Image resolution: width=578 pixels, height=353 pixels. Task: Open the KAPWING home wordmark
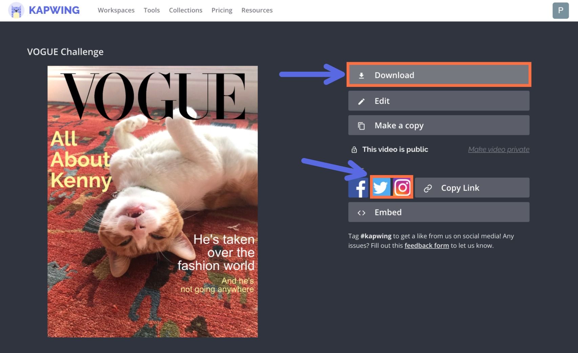(54, 10)
